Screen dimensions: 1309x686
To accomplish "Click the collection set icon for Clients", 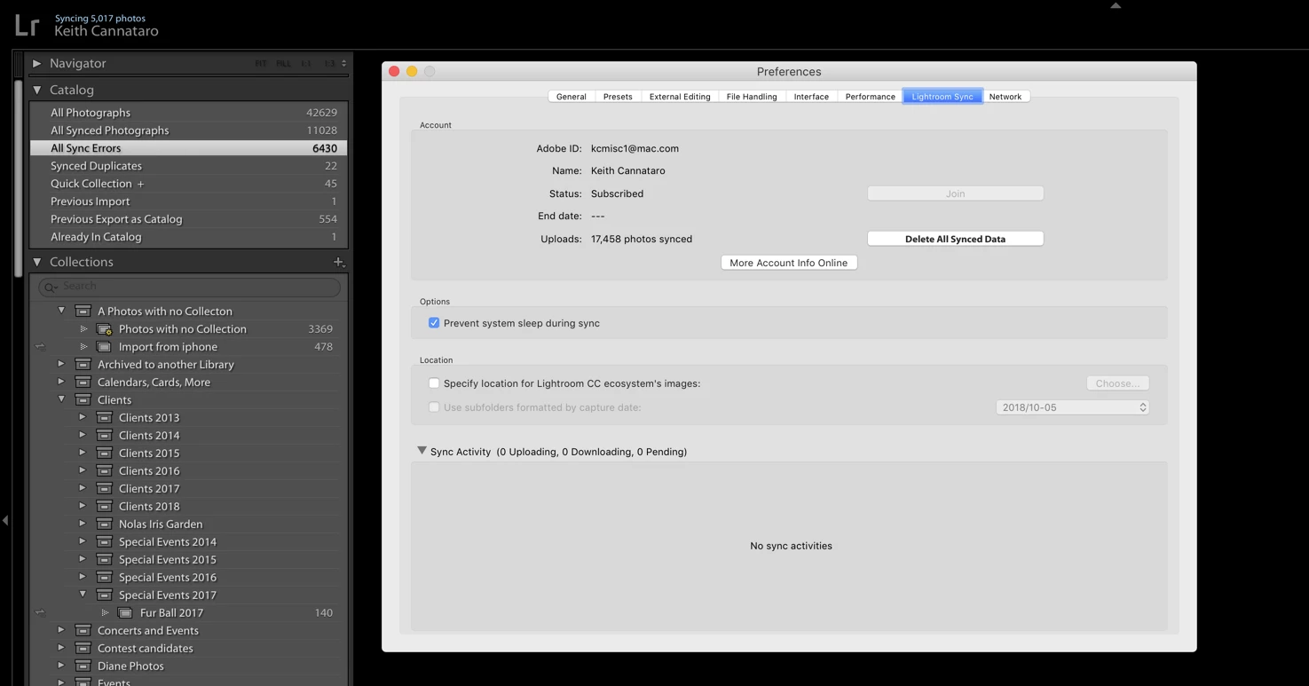I will click(83, 400).
